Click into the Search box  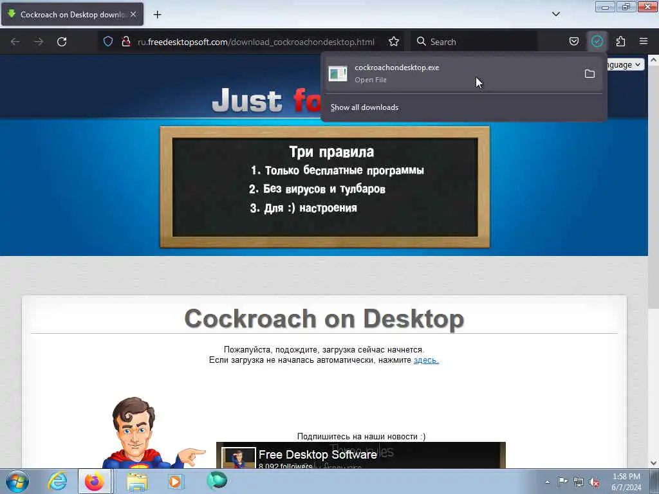(474, 42)
